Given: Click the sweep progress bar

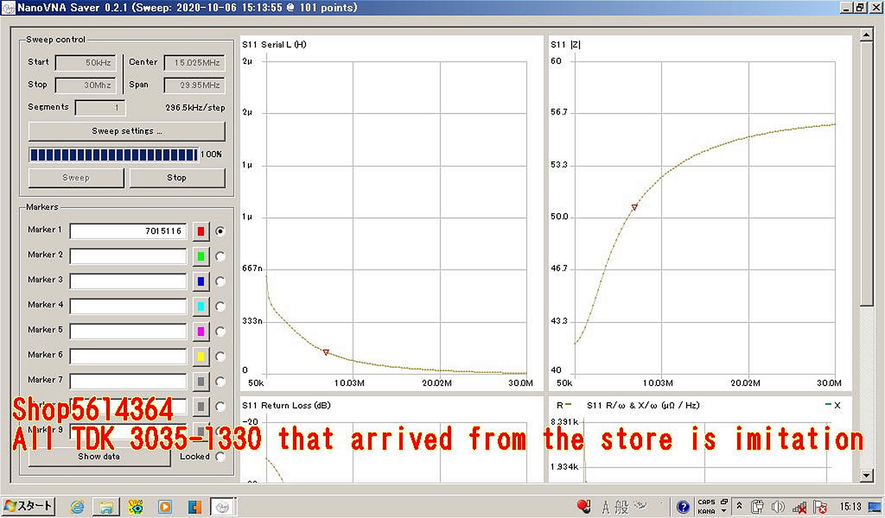Looking at the screenshot, I should coord(113,155).
